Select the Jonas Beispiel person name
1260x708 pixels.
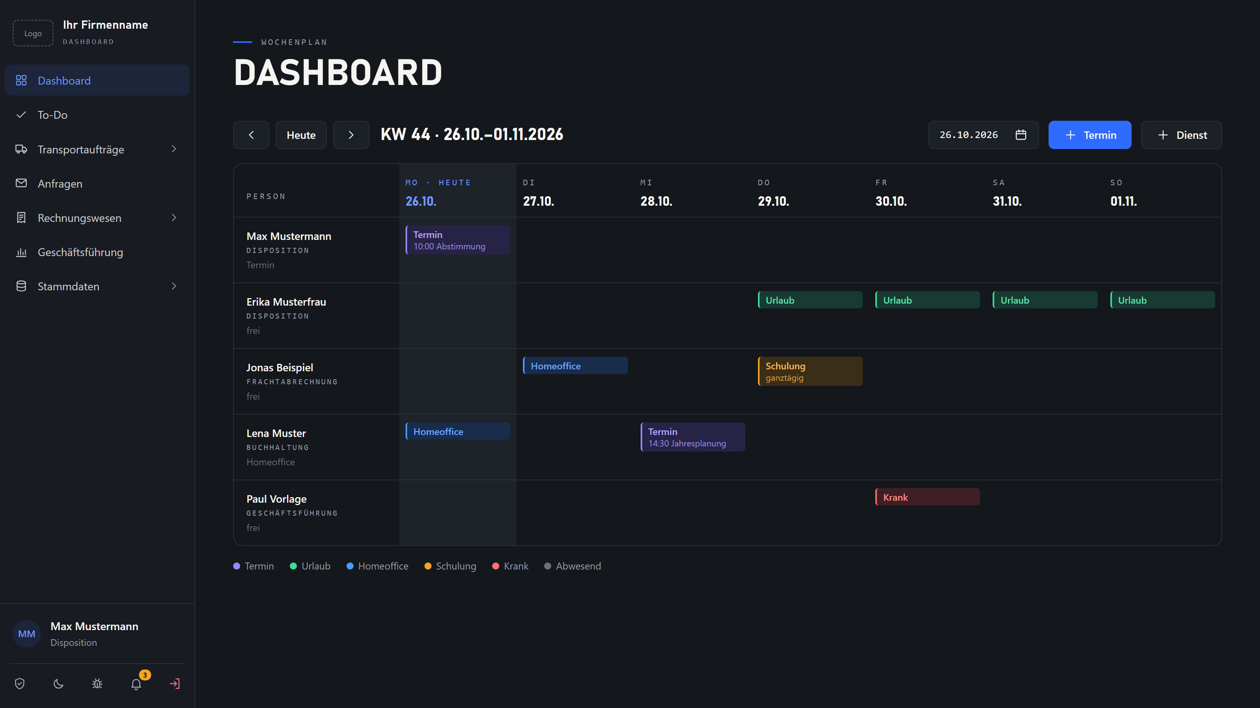pos(280,367)
